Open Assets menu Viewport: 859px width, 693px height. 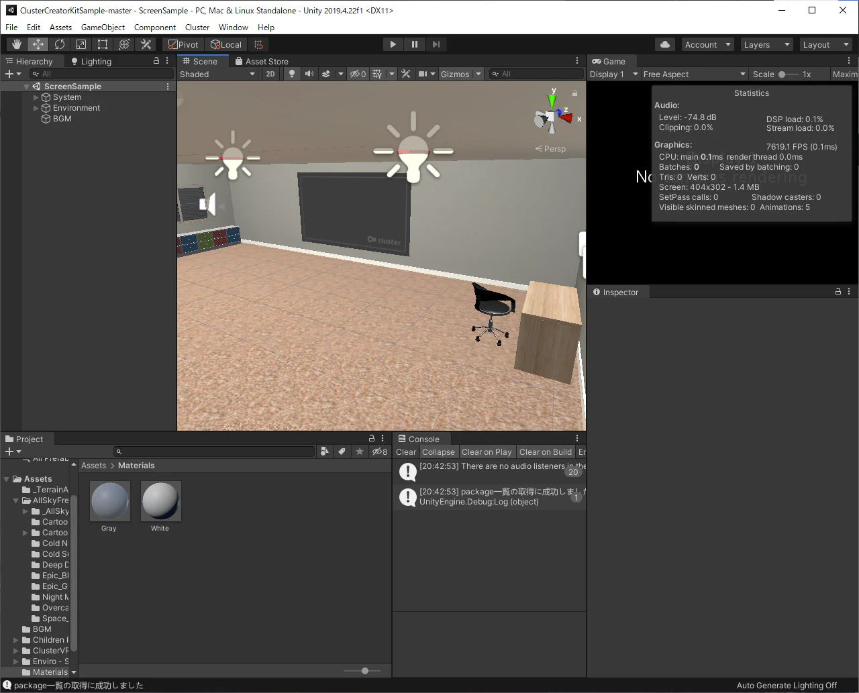click(60, 28)
